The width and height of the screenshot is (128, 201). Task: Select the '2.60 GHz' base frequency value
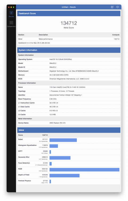(x=53, y=99)
